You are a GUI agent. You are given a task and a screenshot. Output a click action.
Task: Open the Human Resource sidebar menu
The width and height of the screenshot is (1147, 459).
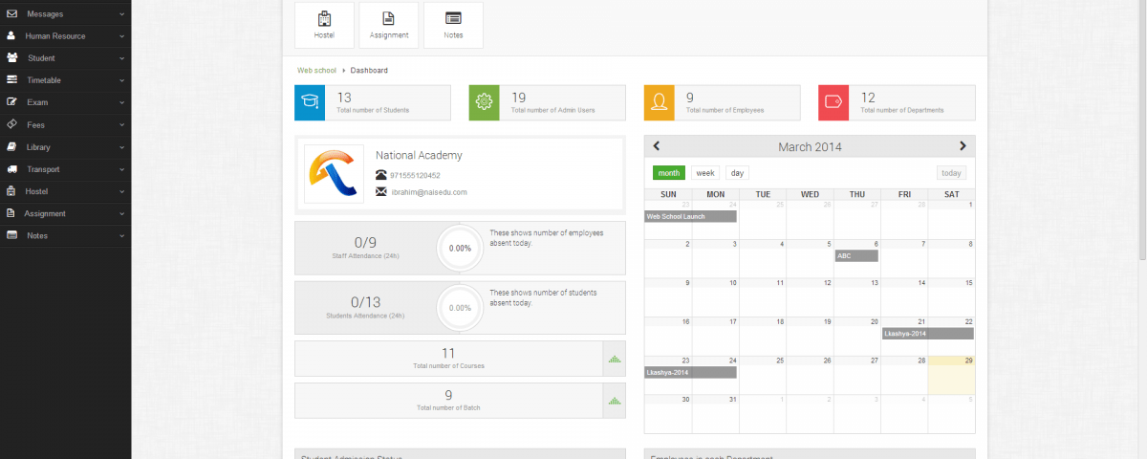(x=65, y=36)
